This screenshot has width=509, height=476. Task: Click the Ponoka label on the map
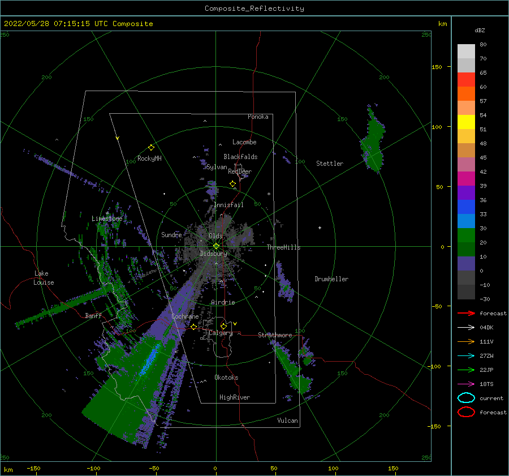pos(258,117)
